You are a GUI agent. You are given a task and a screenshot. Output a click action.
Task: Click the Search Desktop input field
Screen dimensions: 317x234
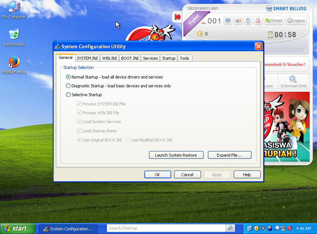(x=166, y=228)
